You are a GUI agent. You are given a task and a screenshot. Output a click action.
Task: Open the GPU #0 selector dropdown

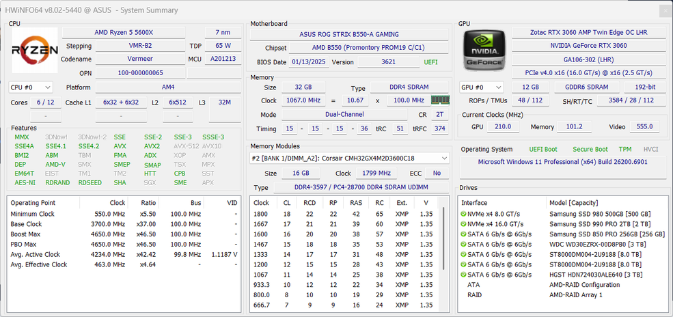click(x=482, y=87)
